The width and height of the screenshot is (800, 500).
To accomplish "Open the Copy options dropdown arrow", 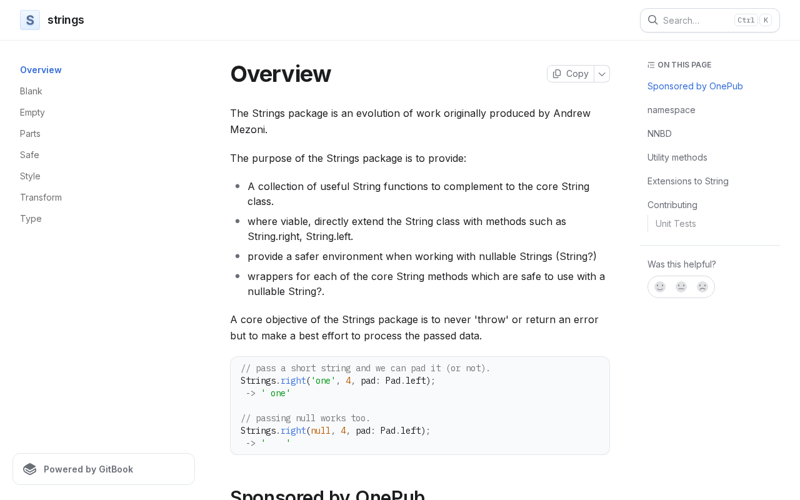I will tap(602, 74).
